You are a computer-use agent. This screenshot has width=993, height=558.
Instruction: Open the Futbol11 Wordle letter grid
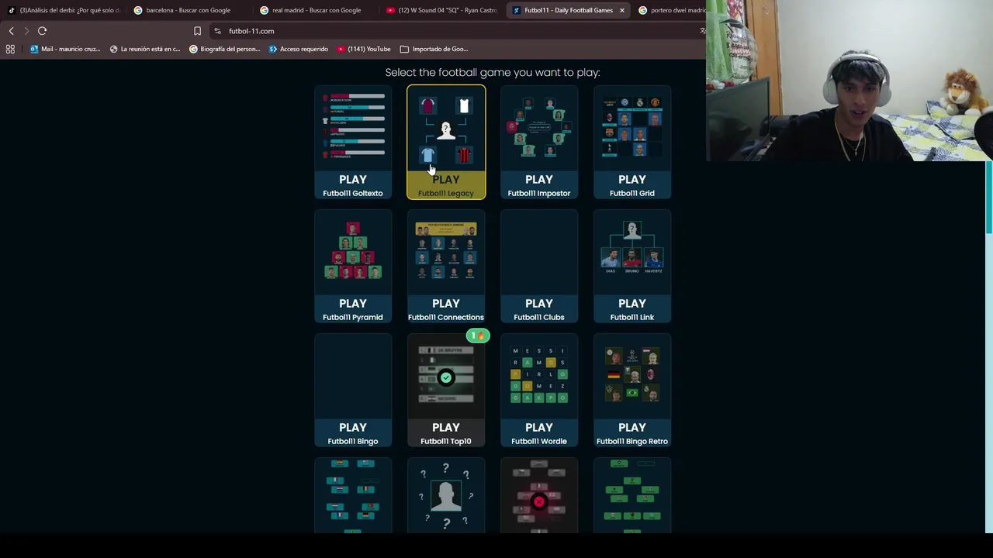pos(539,375)
